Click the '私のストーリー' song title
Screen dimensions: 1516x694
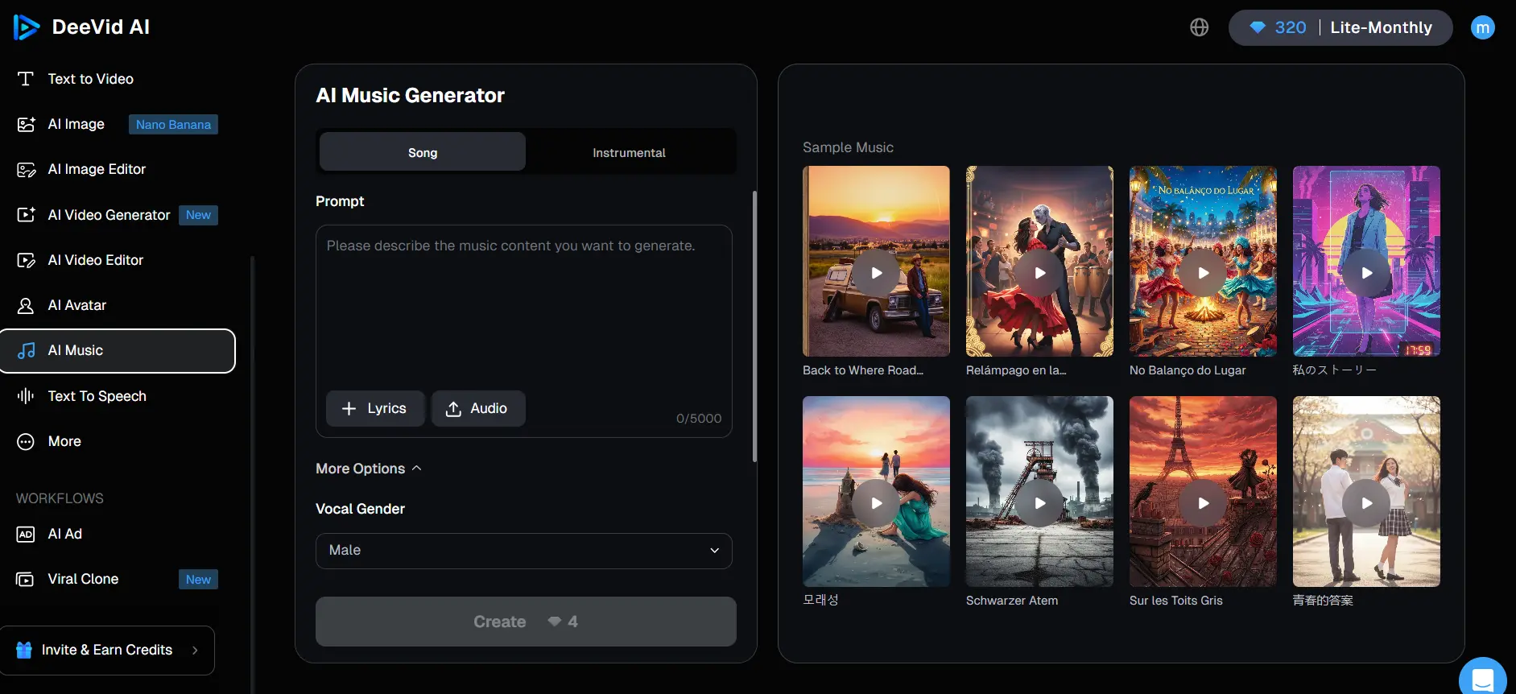pos(1335,370)
